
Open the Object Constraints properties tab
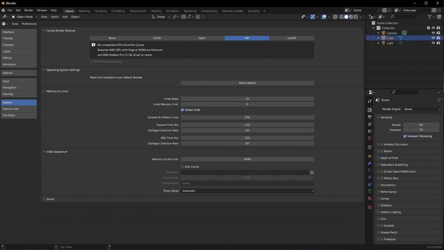point(369,184)
